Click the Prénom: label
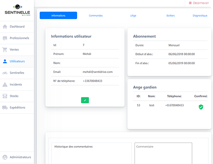This screenshot has height=164, width=213. (59, 54)
